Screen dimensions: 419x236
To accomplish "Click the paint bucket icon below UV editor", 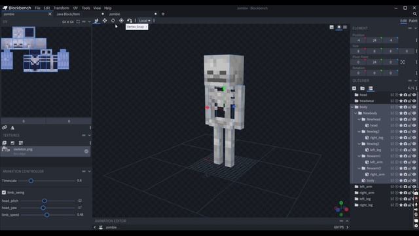I will (12, 128).
